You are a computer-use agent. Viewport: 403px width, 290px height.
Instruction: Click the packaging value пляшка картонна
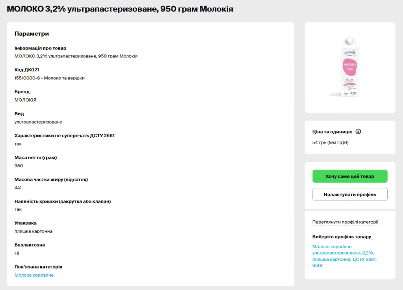tap(33, 231)
